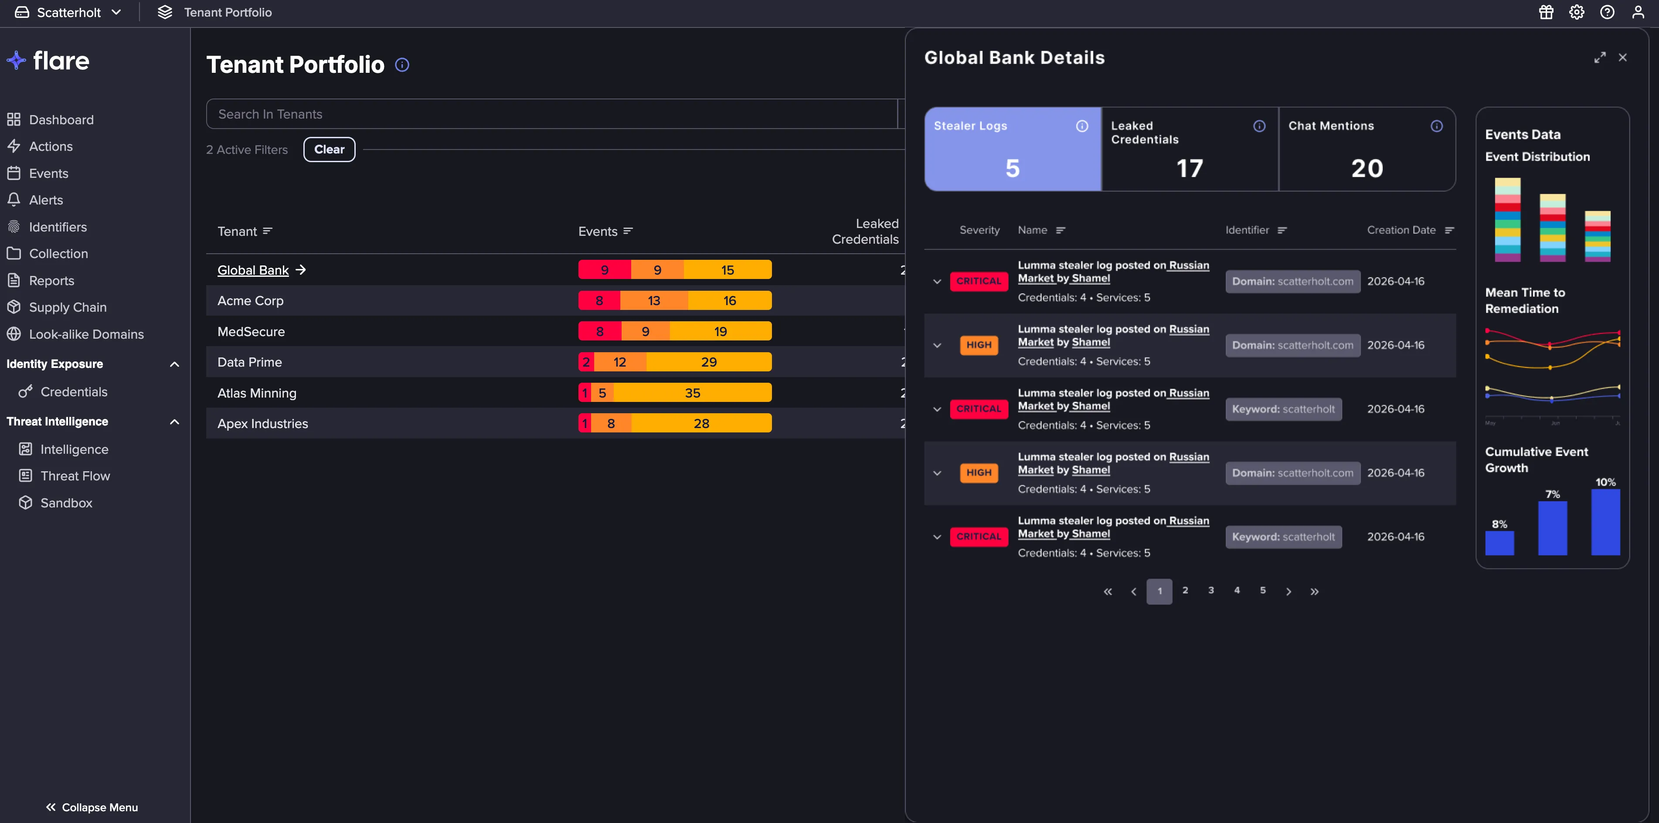This screenshot has height=823, width=1659.
Task: Go to page 2 of results
Action: point(1185,591)
